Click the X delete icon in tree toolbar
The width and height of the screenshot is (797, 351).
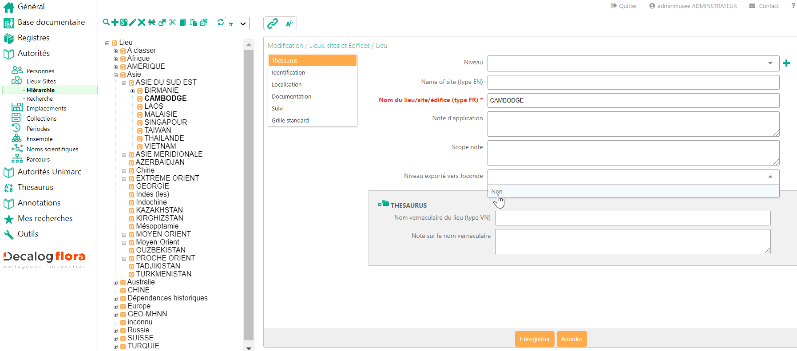coord(142,22)
